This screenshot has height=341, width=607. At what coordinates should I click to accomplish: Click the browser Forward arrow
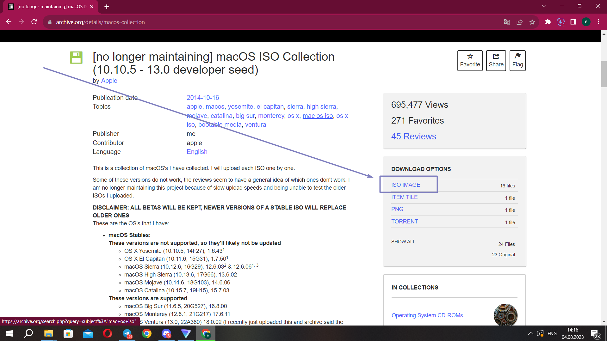pyautogui.click(x=21, y=22)
